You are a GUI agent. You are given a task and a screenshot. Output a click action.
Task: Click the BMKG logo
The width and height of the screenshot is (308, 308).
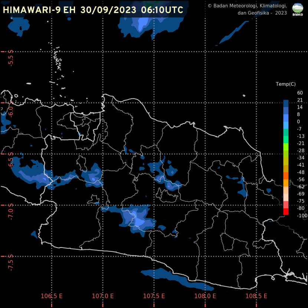click(298, 9)
